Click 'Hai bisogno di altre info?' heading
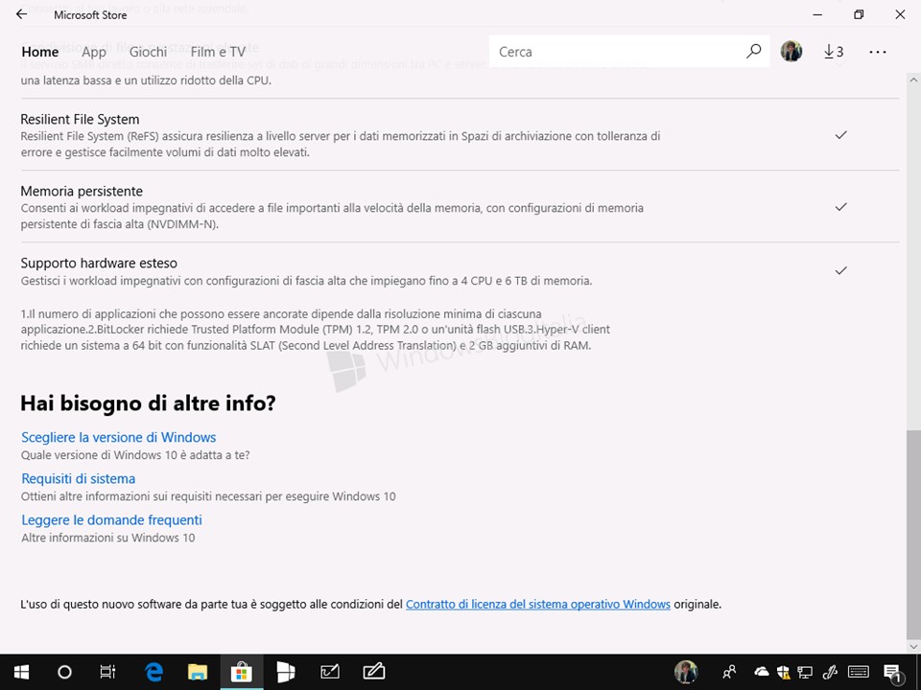921x690 pixels. 148,403
